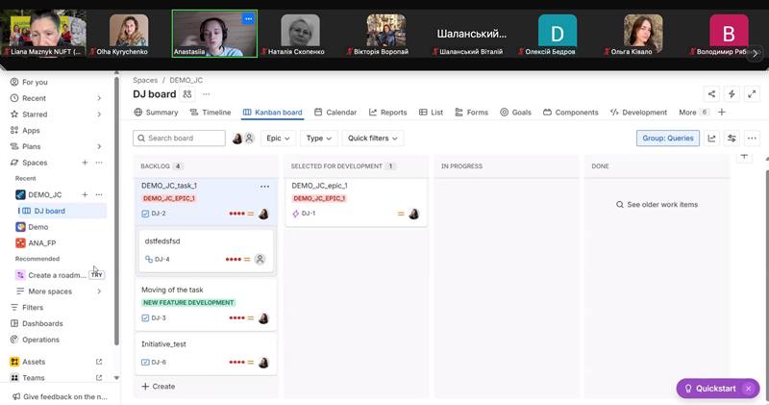Switch to the List tab
Viewport: 769px width, 405px height.
[x=431, y=113]
